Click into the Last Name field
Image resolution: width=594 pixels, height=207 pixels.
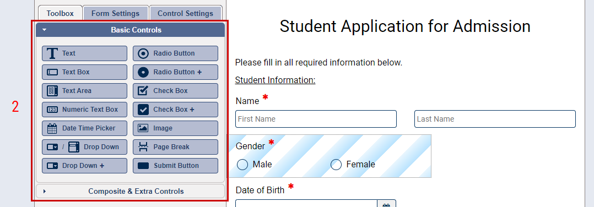click(x=495, y=119)
